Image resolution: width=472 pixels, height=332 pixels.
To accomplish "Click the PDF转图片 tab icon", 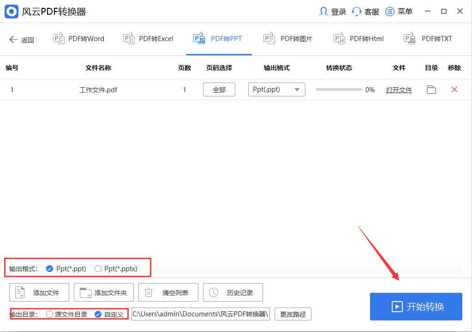I will pyautogui.click(x=269, y=38).
